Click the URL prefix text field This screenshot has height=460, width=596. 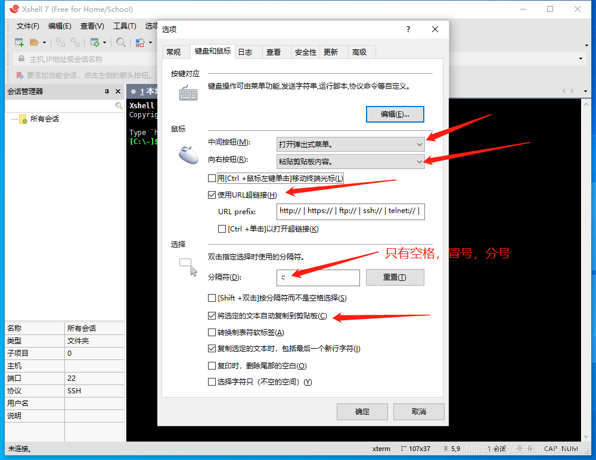[350, 211]
